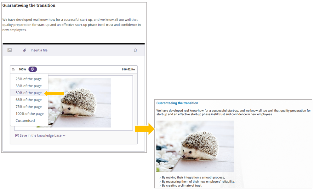Image resolution: width=314 pixels, height=192 pixels.
Task: Select the Customised size option
Action: tap(25, 120)
